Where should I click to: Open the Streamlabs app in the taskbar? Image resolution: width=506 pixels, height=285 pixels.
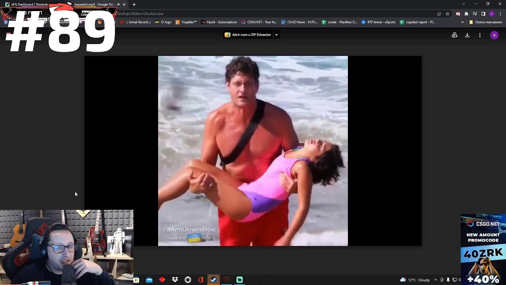[240, 280]
